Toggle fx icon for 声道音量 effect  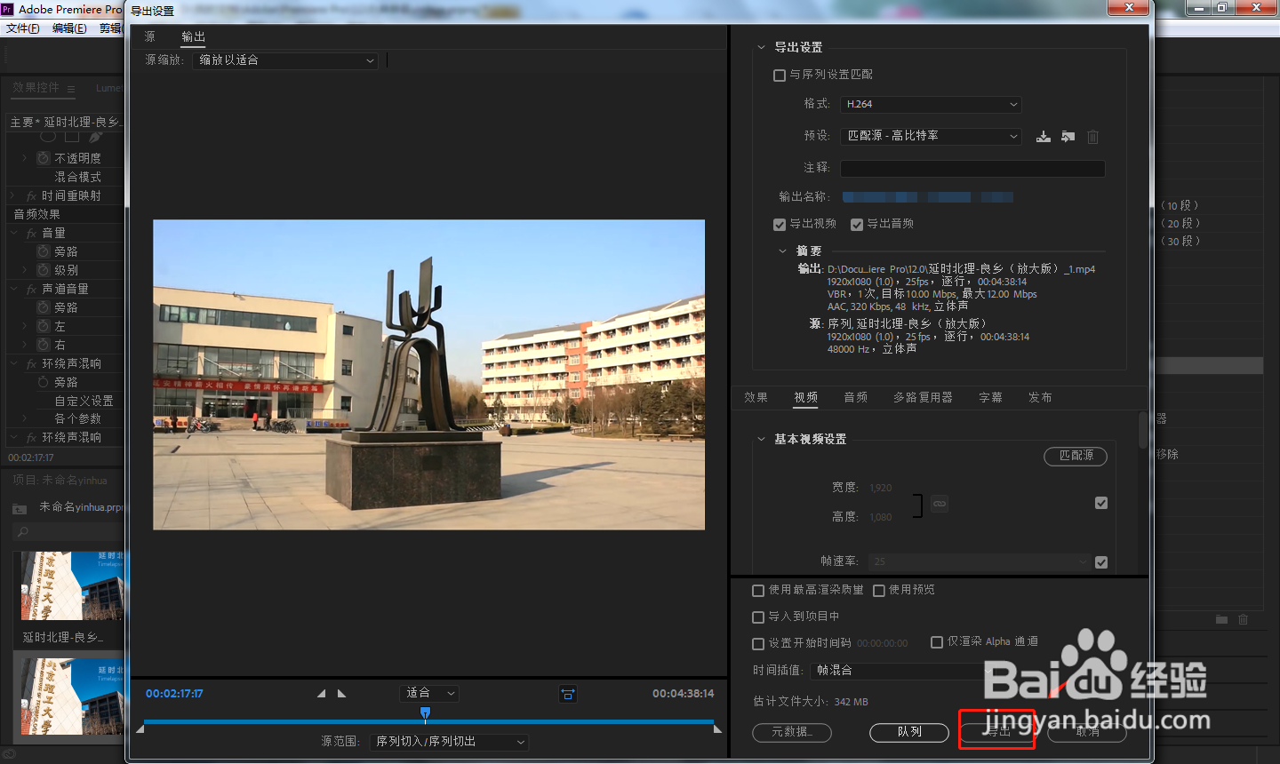tap(31, 290)
